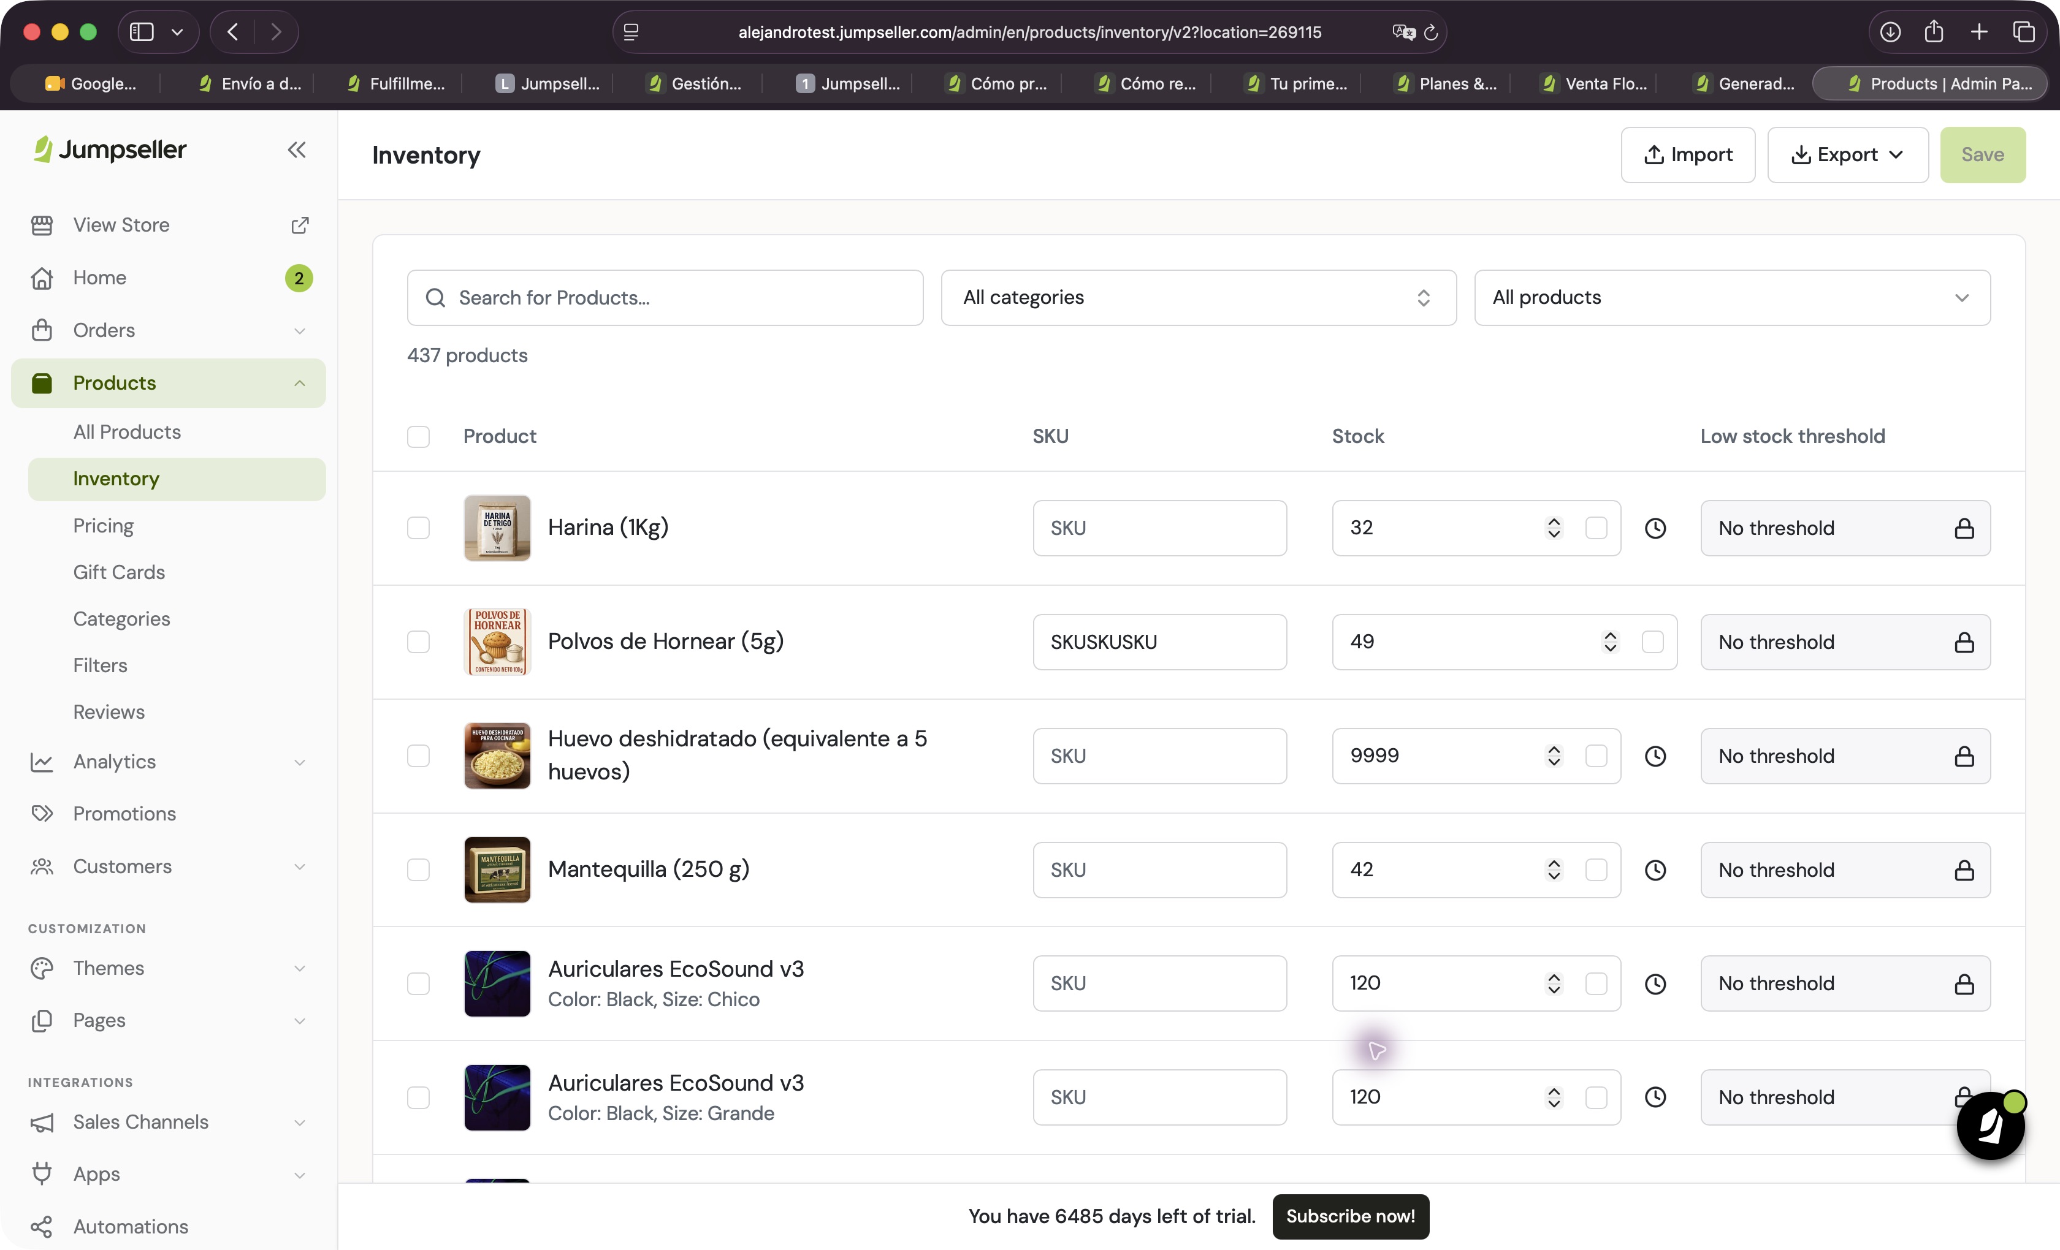Click stock history clock for Huevo deshidratado
2060x1250 pixels.
[x=1655, y=756]
